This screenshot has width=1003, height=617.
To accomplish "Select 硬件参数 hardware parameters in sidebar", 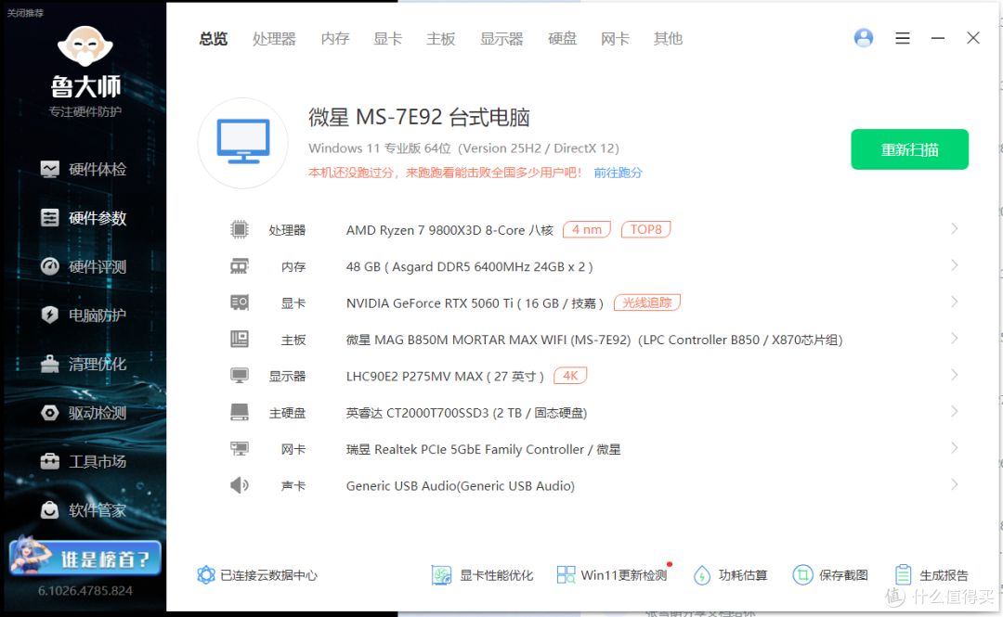I will pyautogui.click(x=84, y=218).
